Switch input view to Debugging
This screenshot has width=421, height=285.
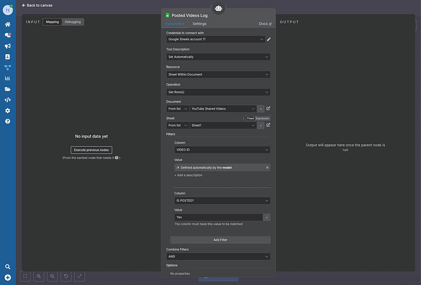[73, 22]
